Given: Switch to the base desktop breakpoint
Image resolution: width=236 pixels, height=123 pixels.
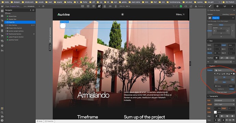Looking at the screenshot, I should coord(99,6).
